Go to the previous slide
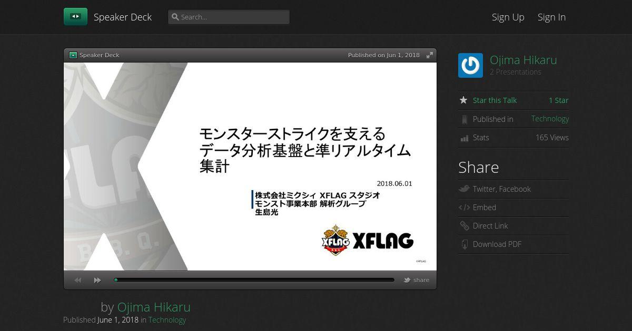The width and height of the screenshot is (632, 331). [78, 280]
